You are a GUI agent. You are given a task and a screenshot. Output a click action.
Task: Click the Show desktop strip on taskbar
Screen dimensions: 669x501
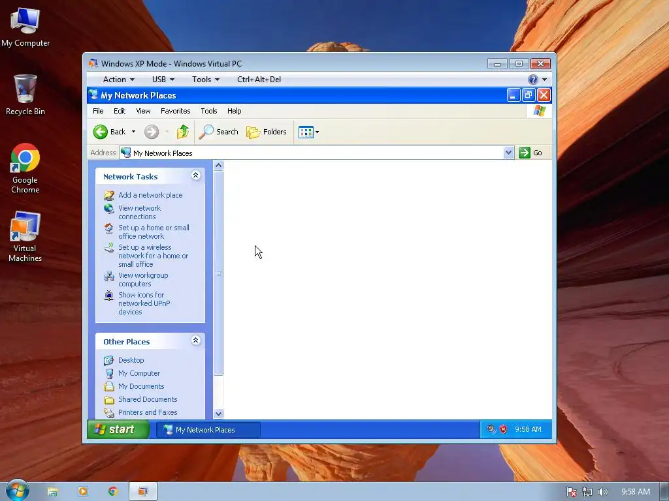click(664, 491)
